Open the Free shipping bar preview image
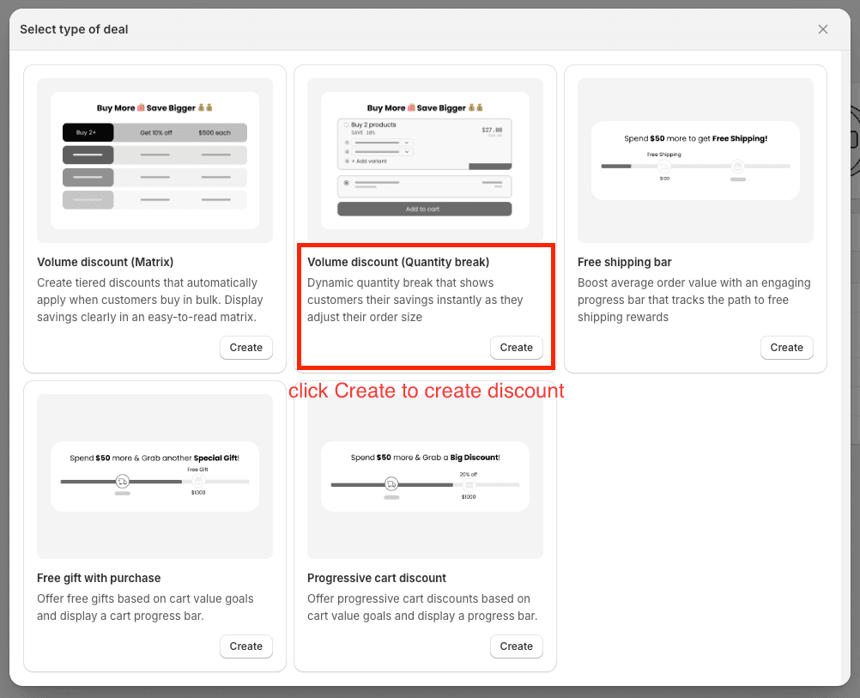The height and width of the screenshot is (698, 860). click(x=695, y=161)
